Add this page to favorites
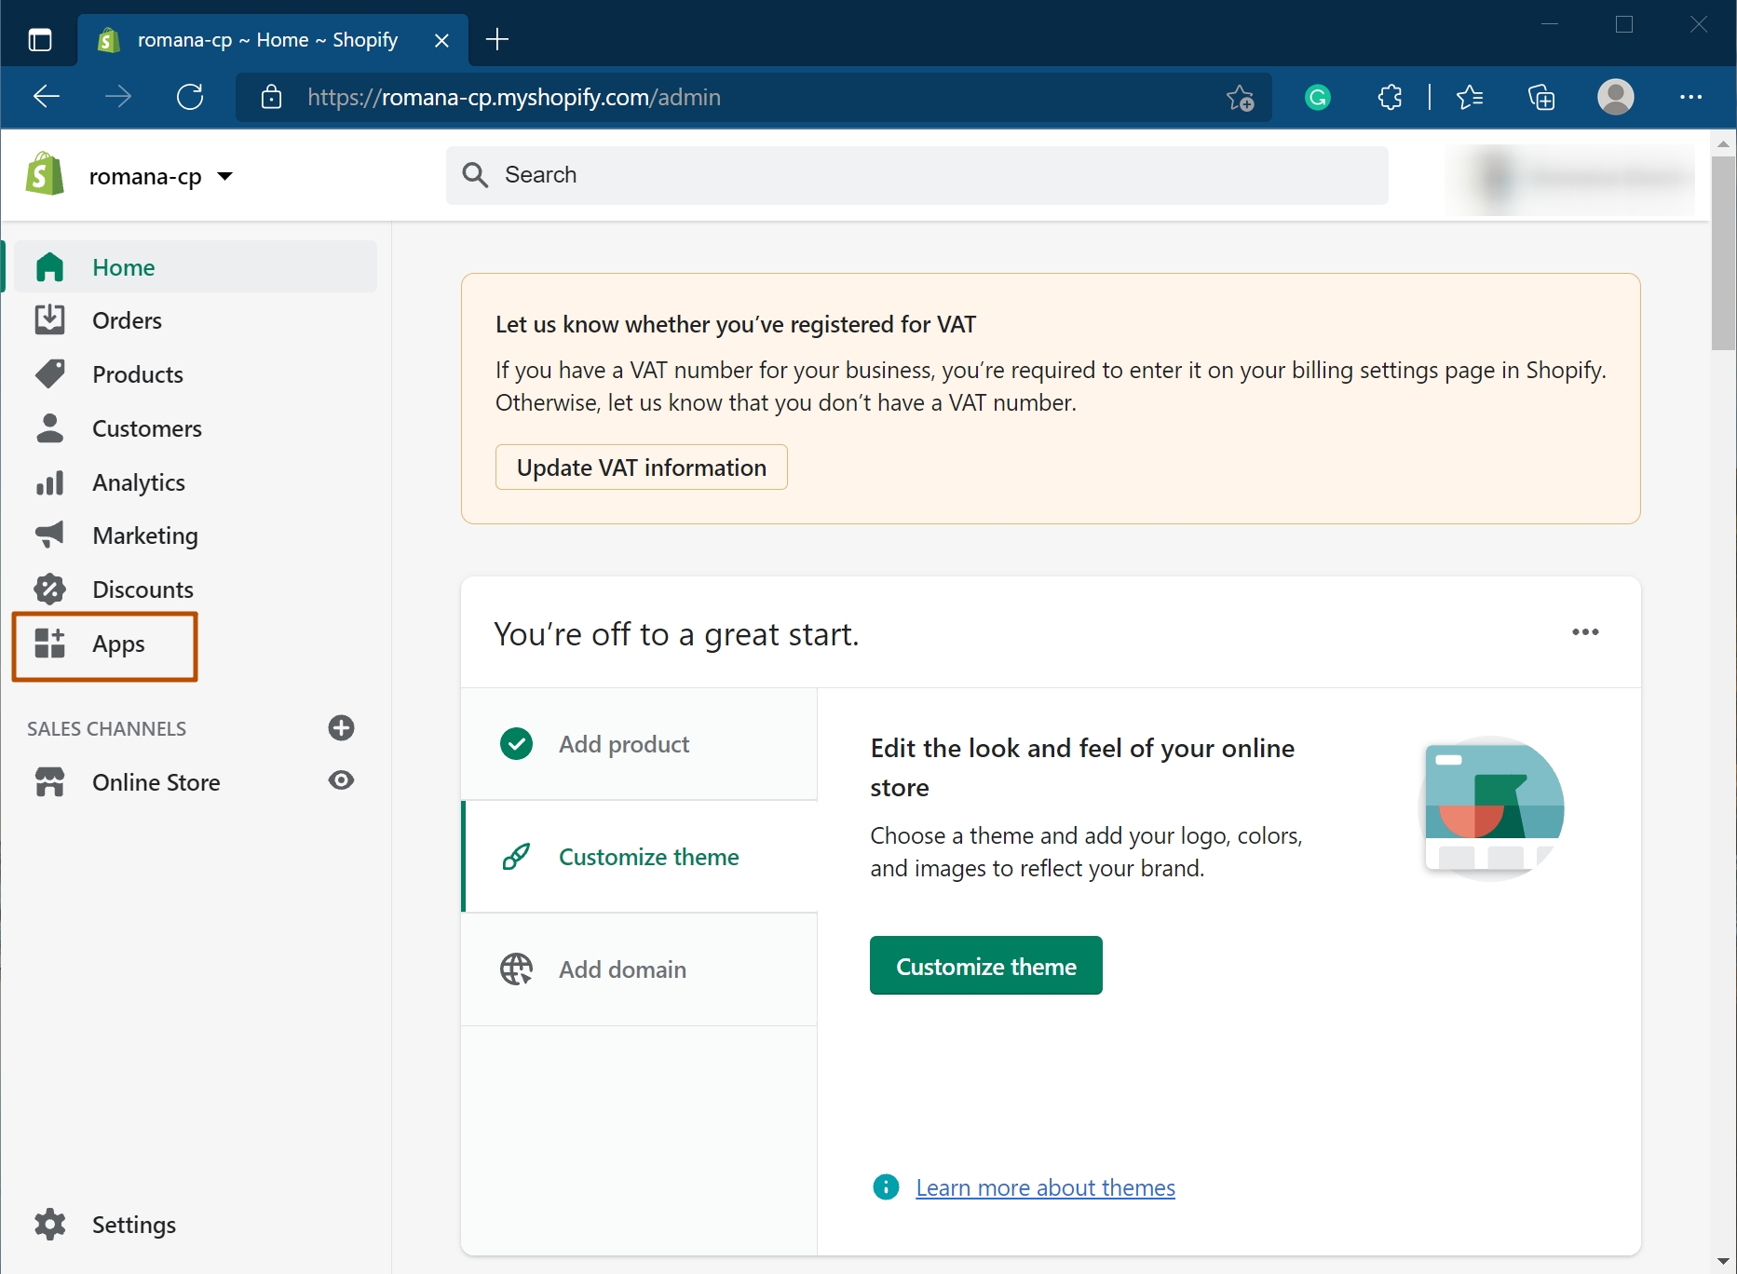 (1241, 97)
